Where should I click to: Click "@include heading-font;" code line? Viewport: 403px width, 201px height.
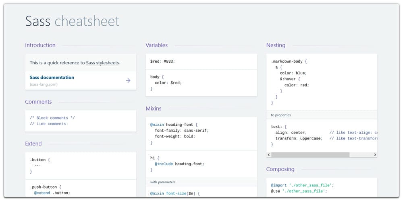[179, 164]
